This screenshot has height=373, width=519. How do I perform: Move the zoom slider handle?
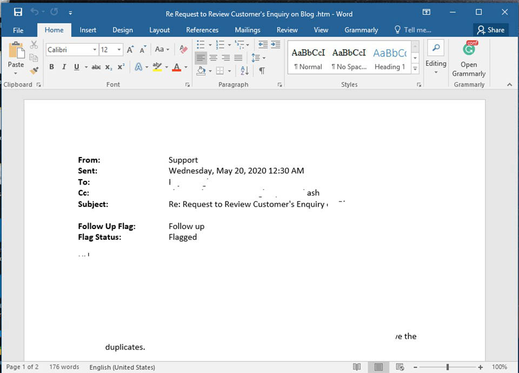(x=448, y=367)
